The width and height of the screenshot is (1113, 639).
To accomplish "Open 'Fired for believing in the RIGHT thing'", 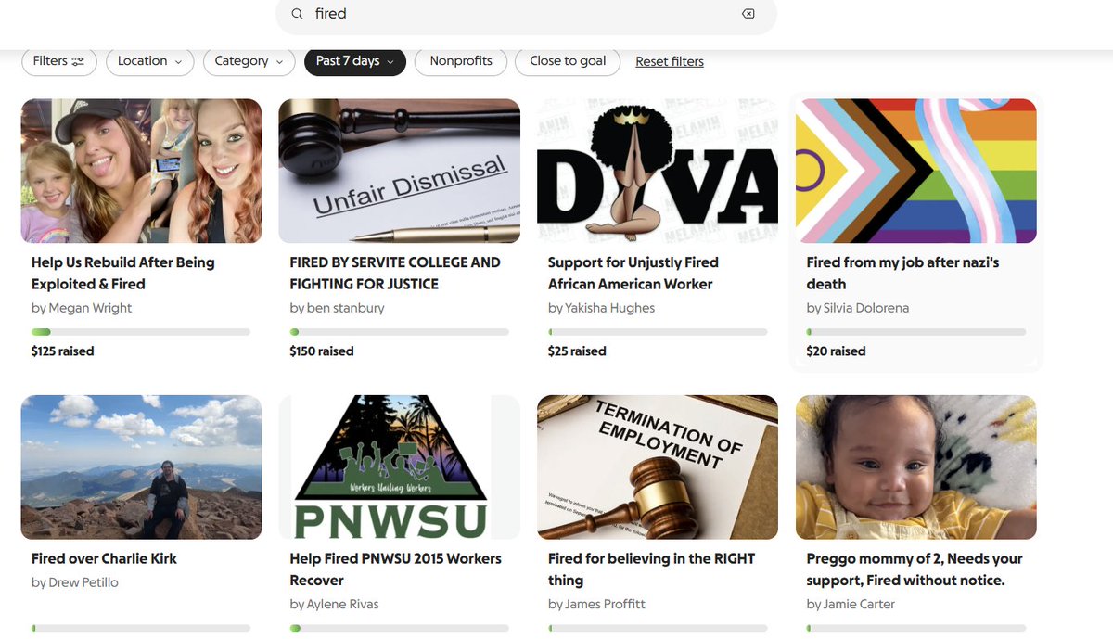I will click(x=651, y=569).
